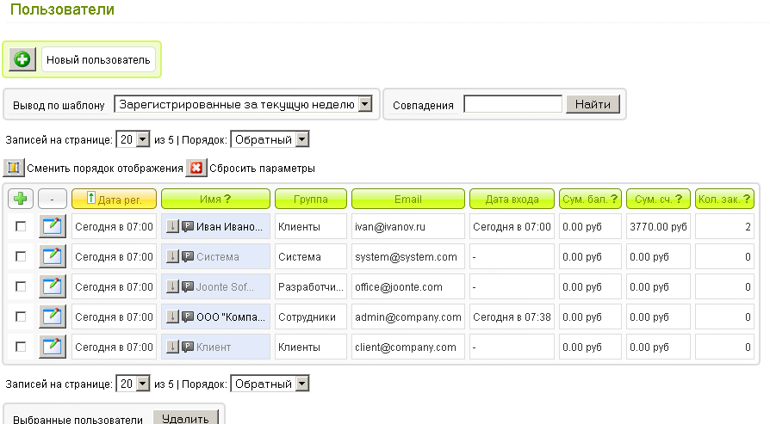Click the Удалить button for selected users

tap(185, 418)
